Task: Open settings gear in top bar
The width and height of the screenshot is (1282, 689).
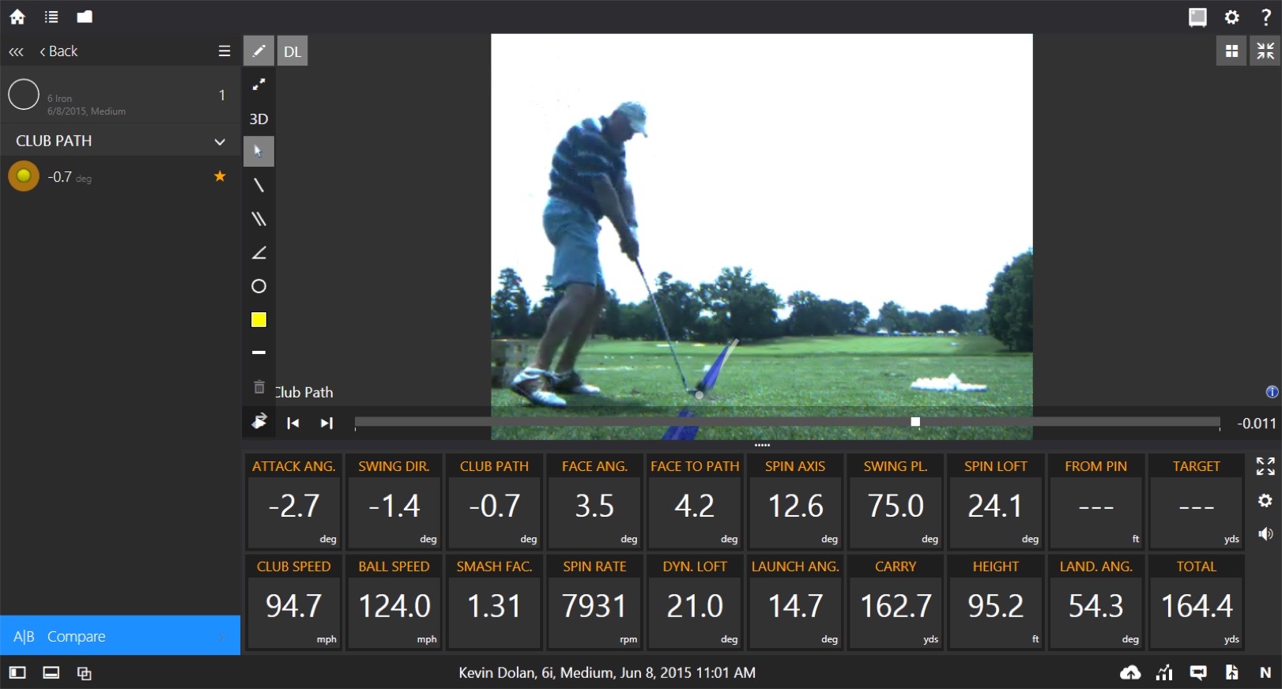Action: point(1231,17)
